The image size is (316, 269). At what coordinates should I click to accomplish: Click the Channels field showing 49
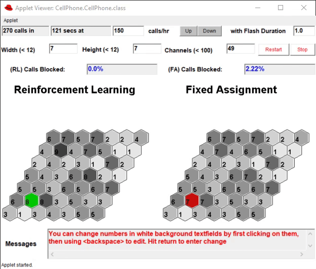pyautogui.click(x=241, y=49)
